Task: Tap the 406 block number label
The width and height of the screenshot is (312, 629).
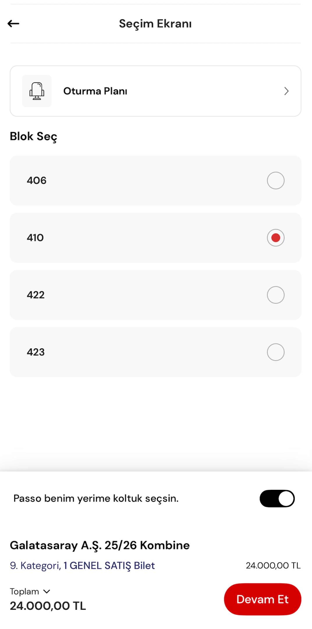Action: coord(37,181)
